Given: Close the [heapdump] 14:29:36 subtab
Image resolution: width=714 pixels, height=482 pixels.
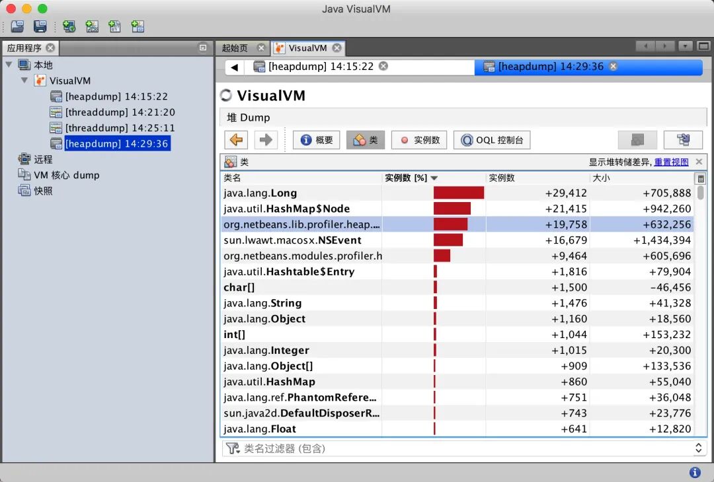Looking at the screenshot, I should tap(614, 66).
